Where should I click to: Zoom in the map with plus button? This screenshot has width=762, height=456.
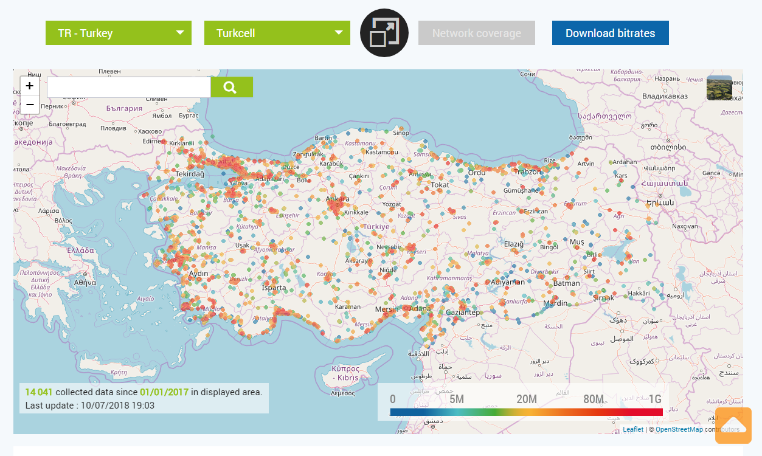click(30, 86)
